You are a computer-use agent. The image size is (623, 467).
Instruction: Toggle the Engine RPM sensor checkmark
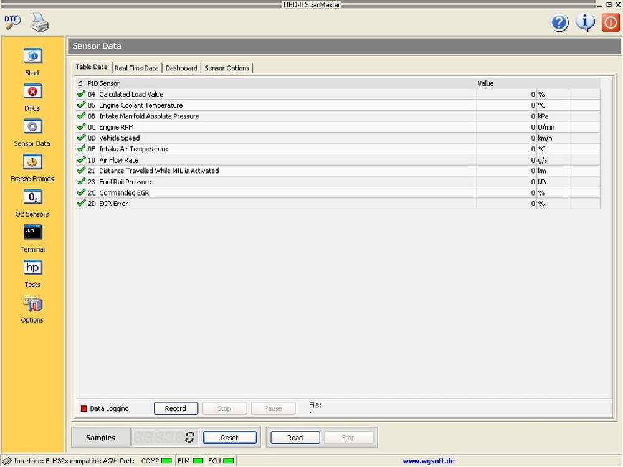click(81, 127)
